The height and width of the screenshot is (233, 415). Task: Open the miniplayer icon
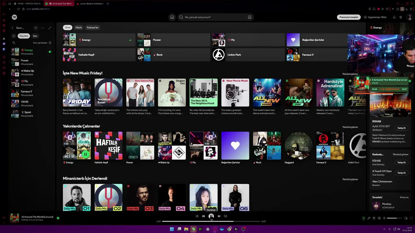(406, 218)
